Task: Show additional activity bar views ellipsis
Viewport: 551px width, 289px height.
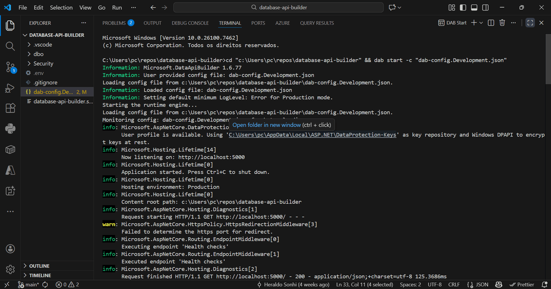Action: pos(10,212)
